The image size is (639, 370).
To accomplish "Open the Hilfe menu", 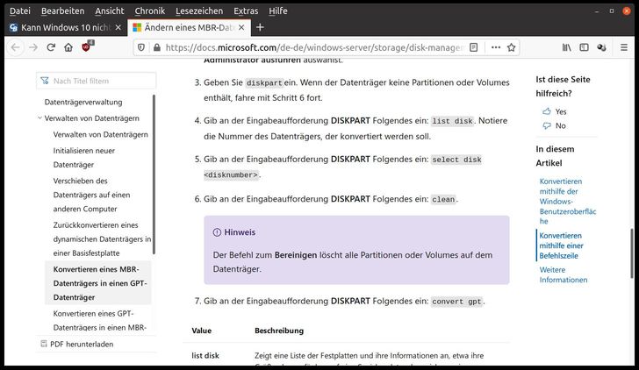I will point(278,11).
